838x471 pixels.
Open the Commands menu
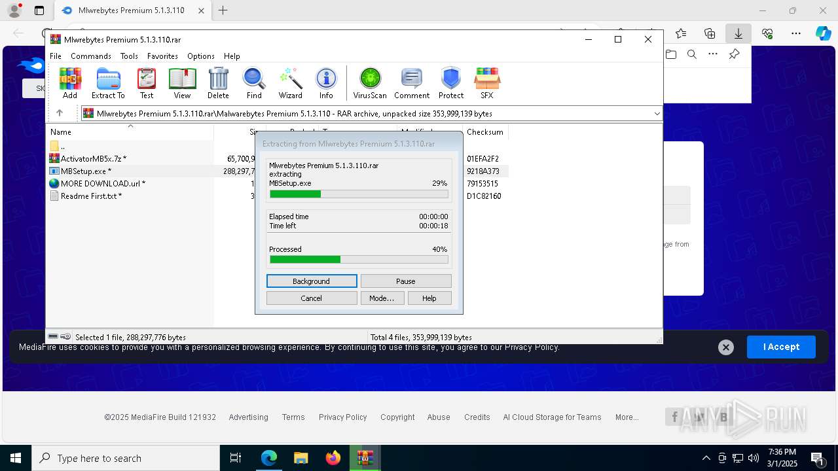coord(91,56)
